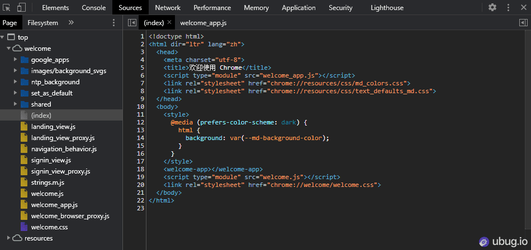Switch to the Filesystem tab
Viewport: 531px width, 250px height.
(x=42, y=23)
